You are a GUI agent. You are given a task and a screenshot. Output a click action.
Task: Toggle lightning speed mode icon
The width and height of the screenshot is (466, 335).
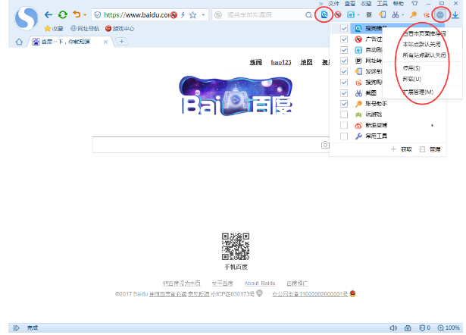point(183,15)
